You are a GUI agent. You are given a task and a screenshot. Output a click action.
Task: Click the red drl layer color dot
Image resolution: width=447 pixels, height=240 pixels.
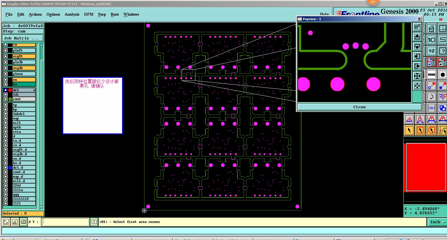pos(10,90)
